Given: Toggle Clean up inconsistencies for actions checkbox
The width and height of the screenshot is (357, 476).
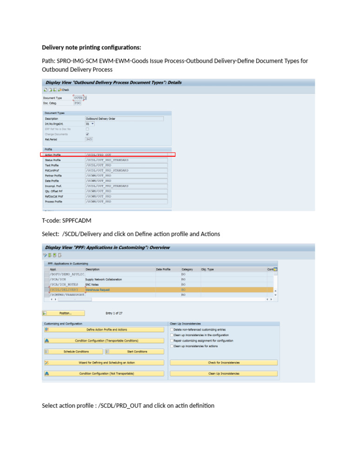Looking at the screenshot, I should [x=172, y=346].
